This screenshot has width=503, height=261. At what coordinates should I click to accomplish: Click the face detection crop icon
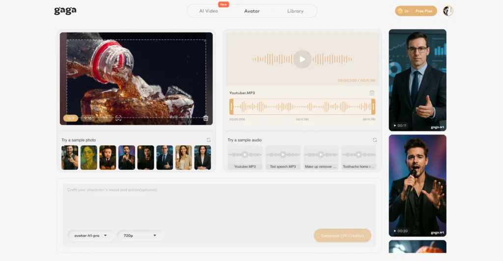coord(118,118)
